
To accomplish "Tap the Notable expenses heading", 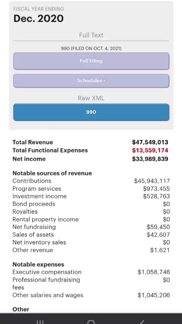I will 38,264.
